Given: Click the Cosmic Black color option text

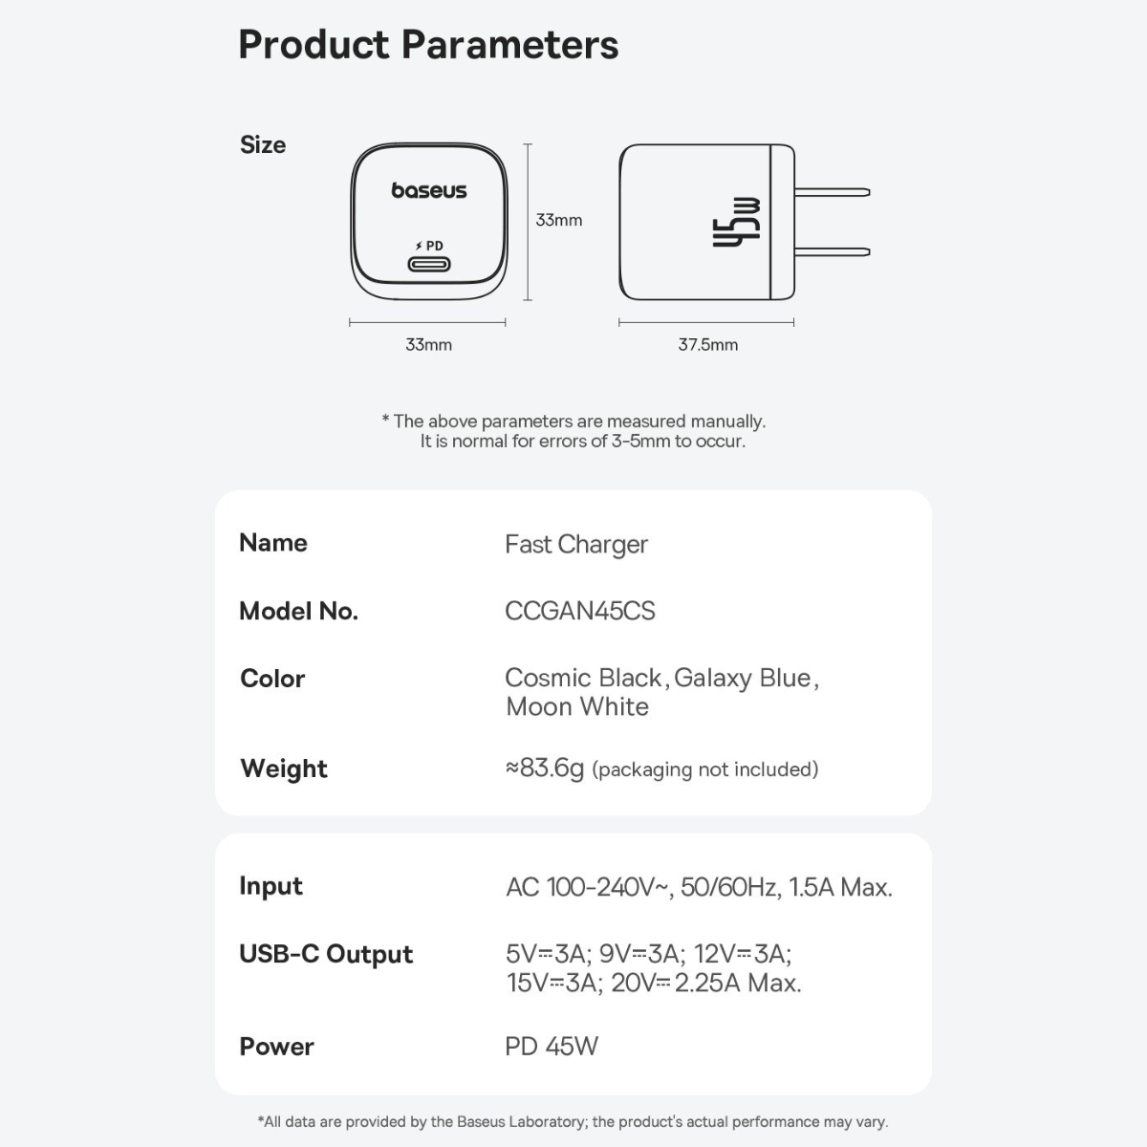Looking at the screenshot, I should [583, 678].
